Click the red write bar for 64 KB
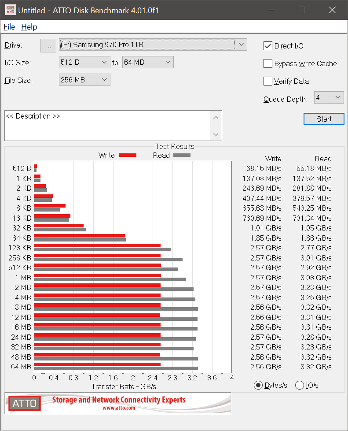 (x=80, y=236)
